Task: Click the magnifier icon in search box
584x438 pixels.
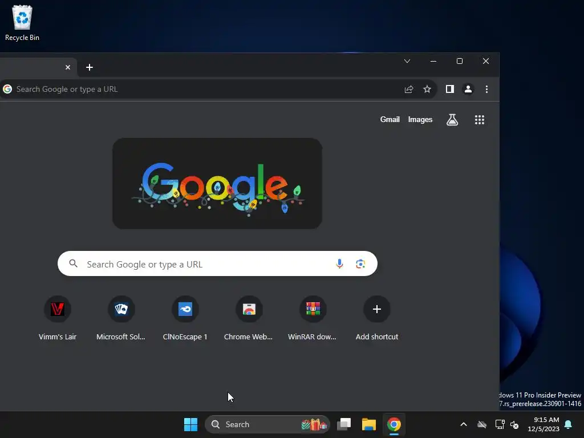Action: (x=74, y=263)
